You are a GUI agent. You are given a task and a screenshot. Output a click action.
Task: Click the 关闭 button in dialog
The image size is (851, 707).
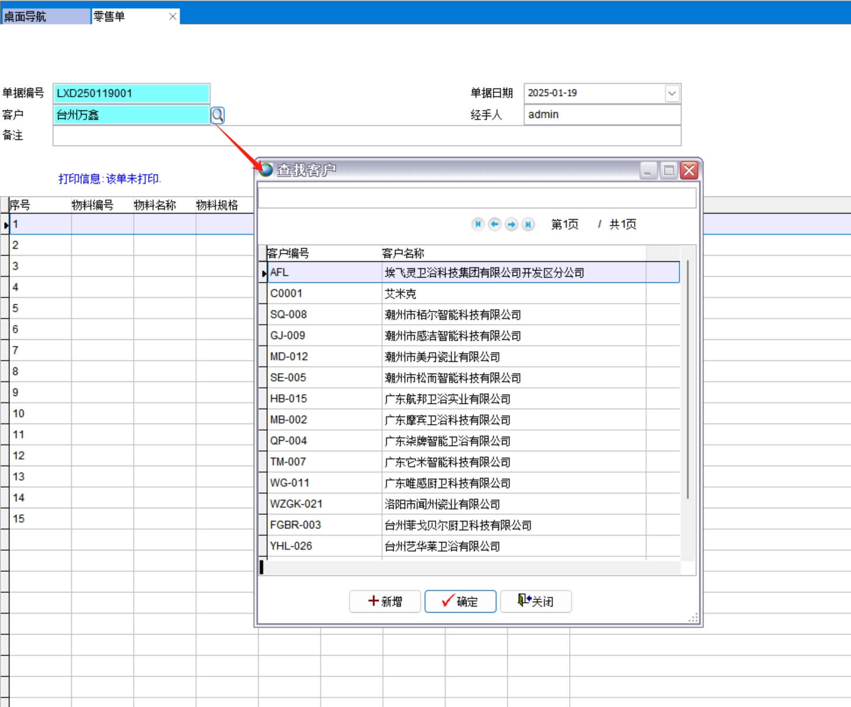point(536,601)
